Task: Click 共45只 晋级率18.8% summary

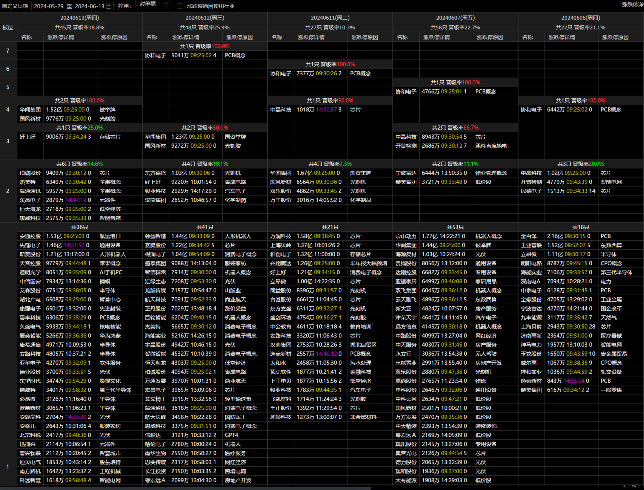Action: point(80,28)
